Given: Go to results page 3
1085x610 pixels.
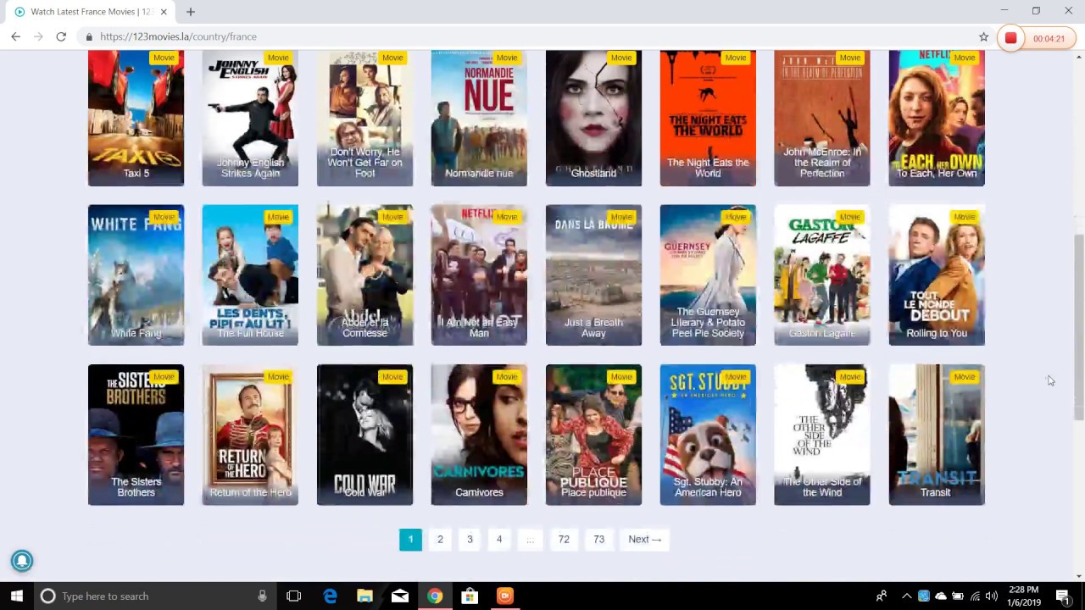Looking at the screenshot, I should tap(470, 540).
